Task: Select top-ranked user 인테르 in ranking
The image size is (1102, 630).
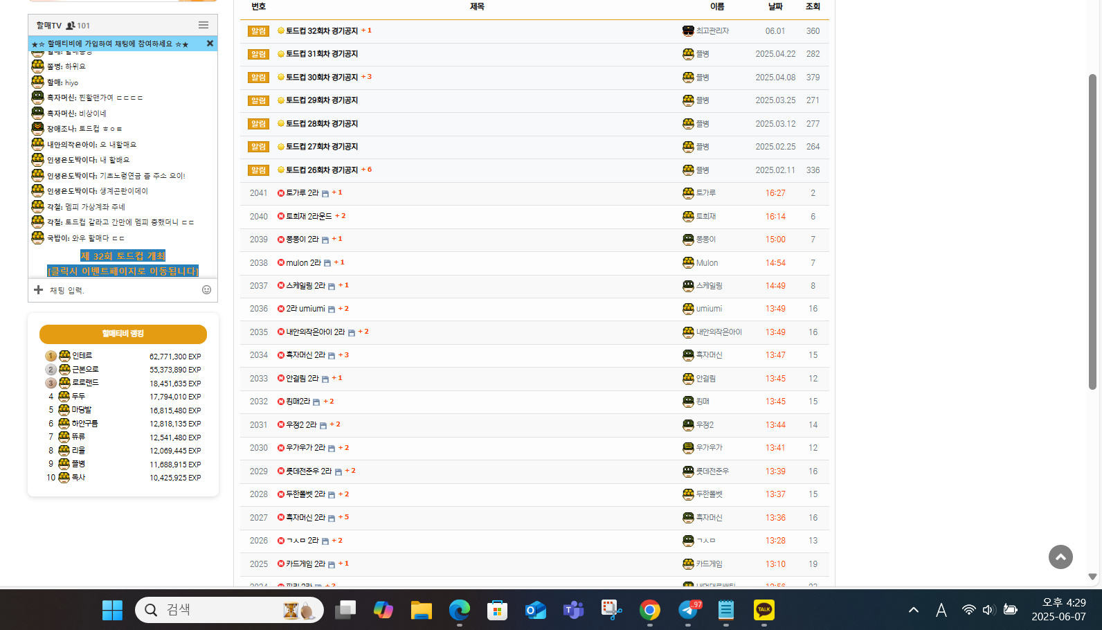Action: pos(82,356)
